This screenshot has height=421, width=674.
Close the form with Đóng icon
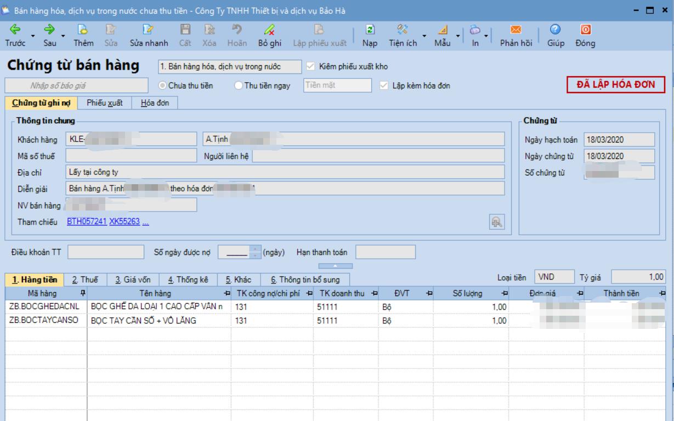pyautogui.click(x=585, y=30)
